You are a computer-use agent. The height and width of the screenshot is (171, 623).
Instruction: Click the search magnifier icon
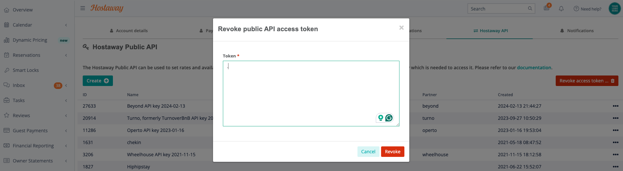pyautogui.click(x=530, y=9)
